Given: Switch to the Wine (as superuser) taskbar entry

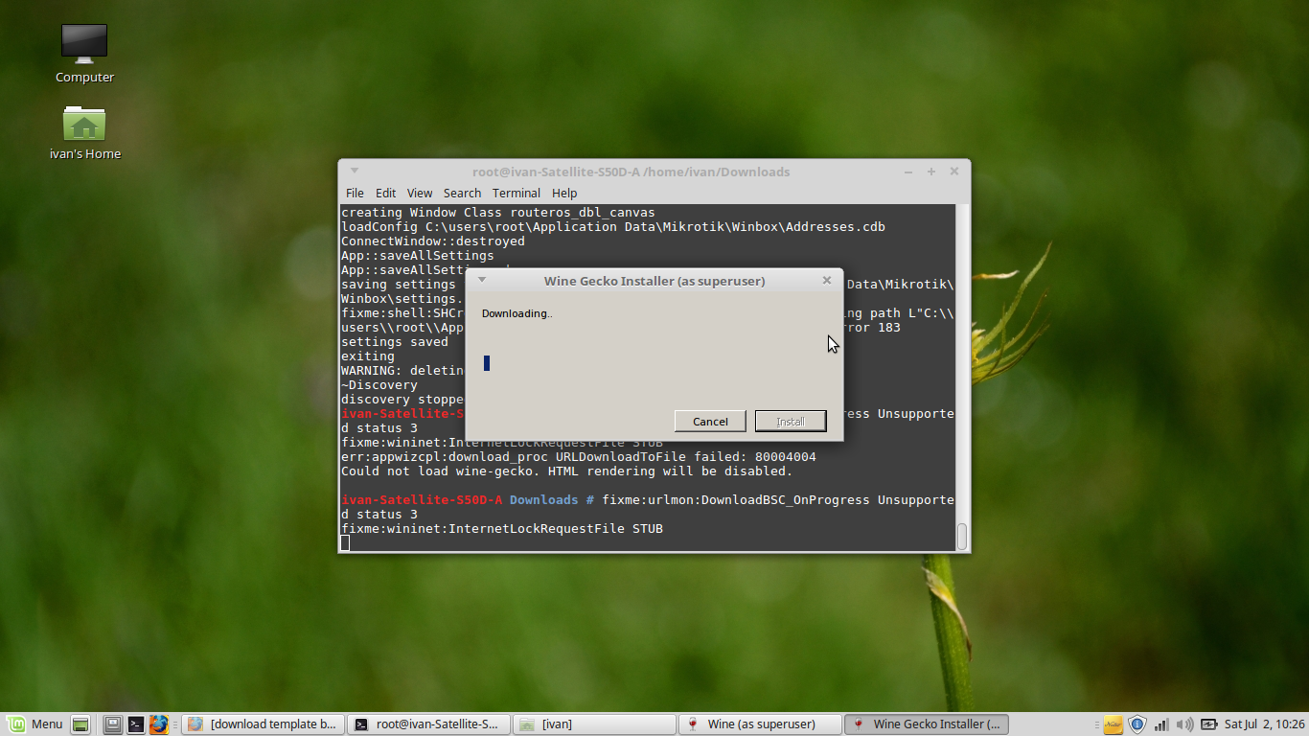Looking at the screenshot, I should coord(759,724).
